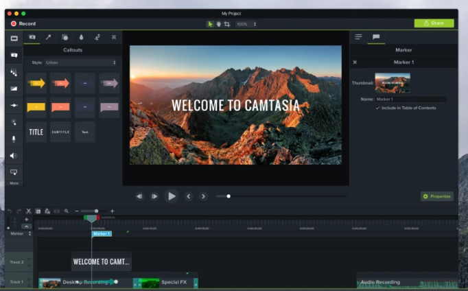Open the Marker track type dropdown
This screenshot has width=468, height=291.
(30, 234)
